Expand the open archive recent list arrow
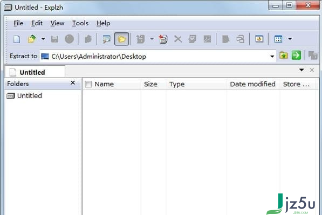Screen dimensions: 322x215 [43, 39]
